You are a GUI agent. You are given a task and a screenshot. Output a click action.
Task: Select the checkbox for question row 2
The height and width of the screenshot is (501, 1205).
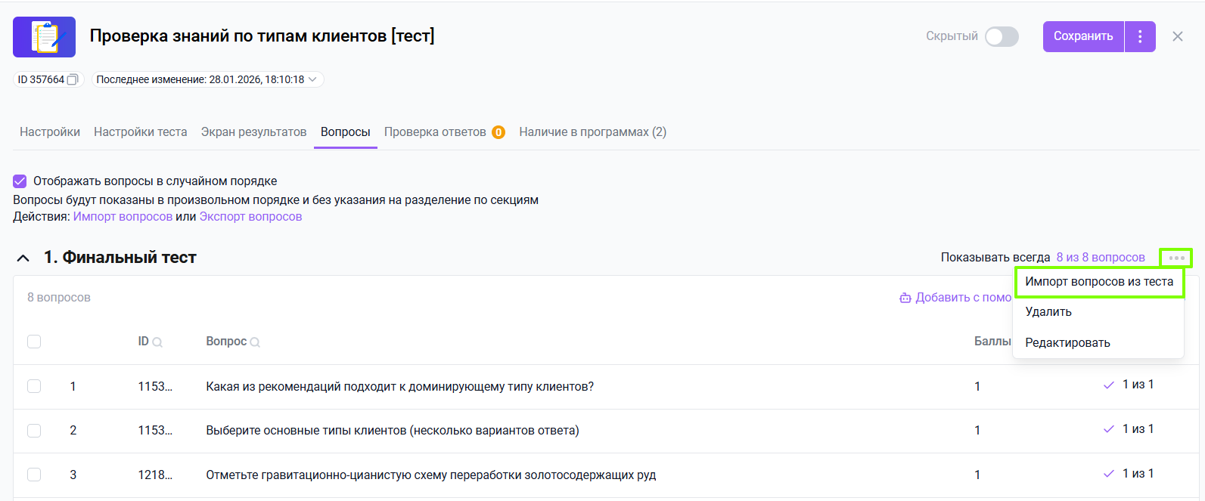tap(34, 430)
